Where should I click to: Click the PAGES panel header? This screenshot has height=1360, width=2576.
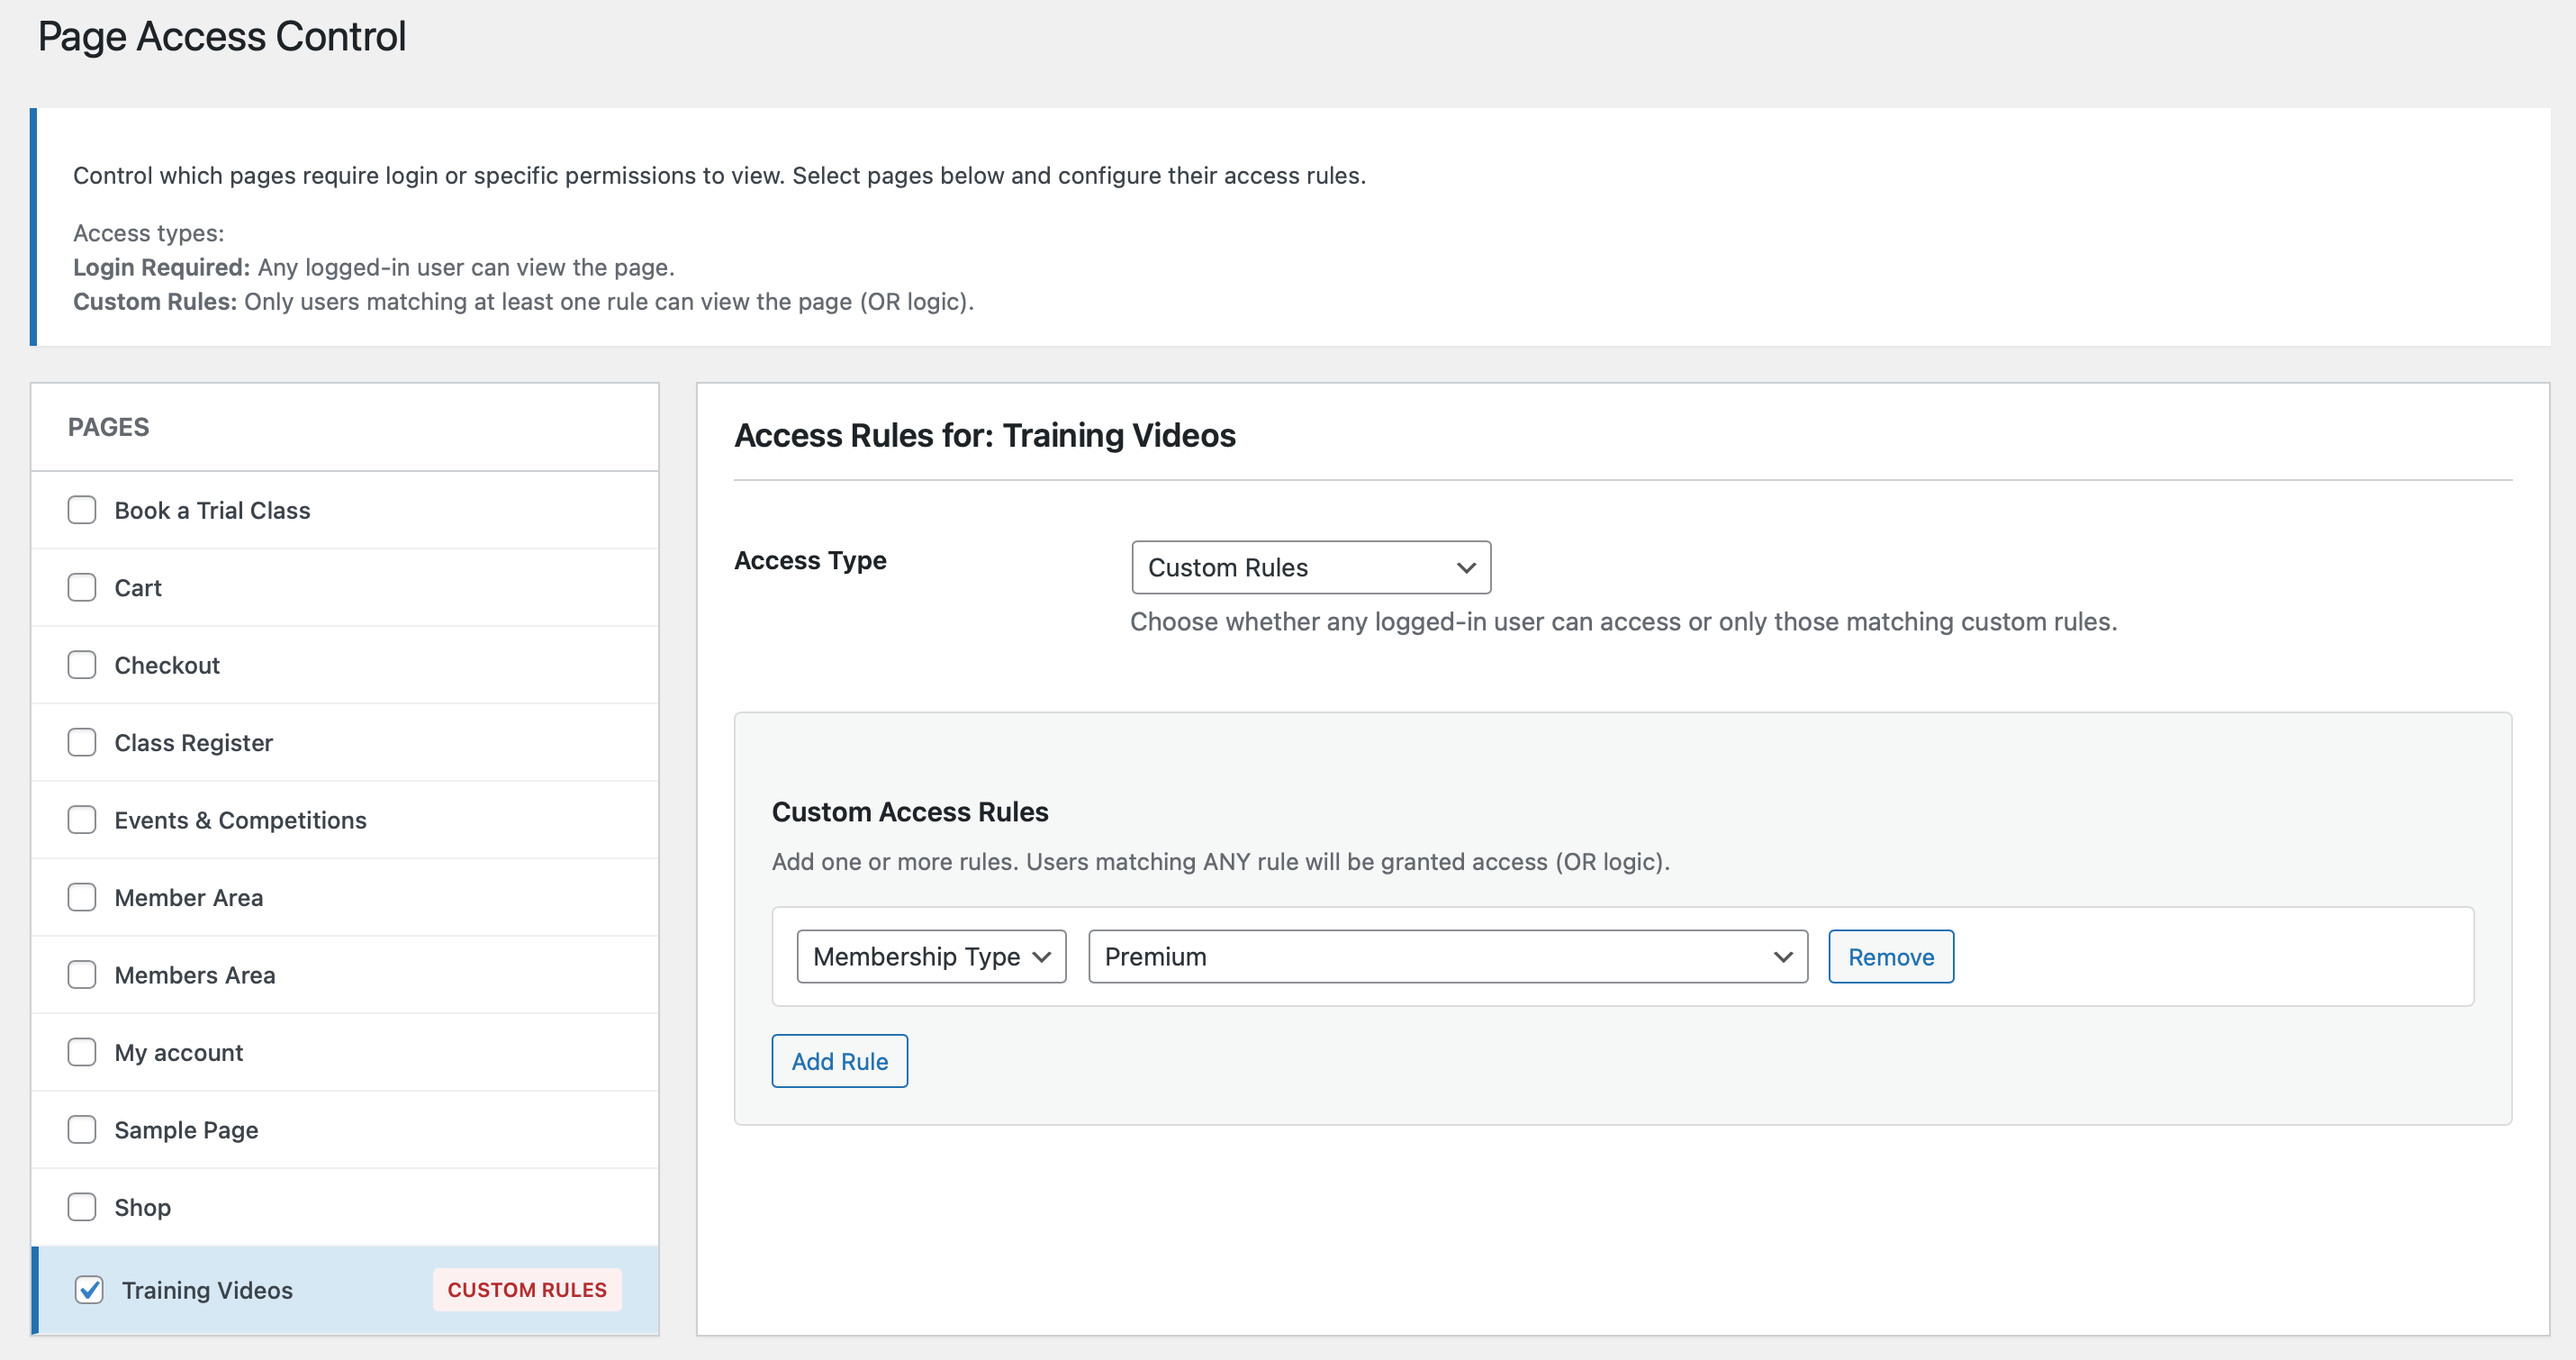click(109, 427)
